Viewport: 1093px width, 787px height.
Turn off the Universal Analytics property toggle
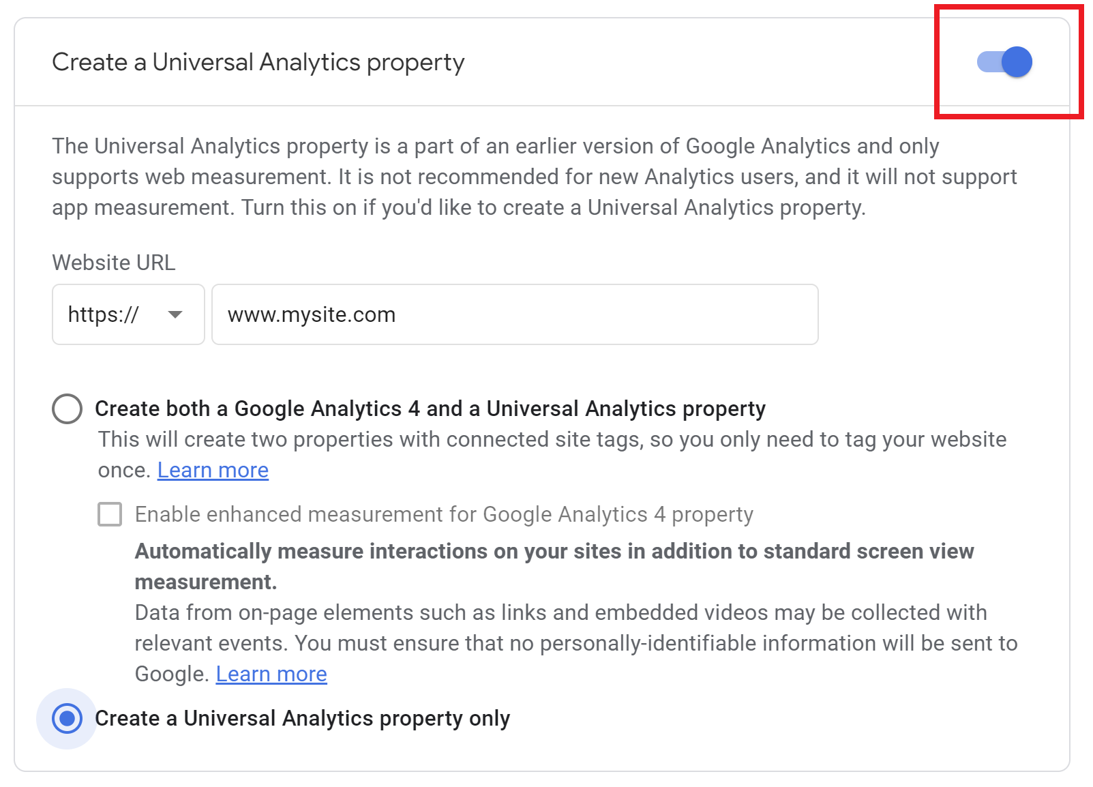coord(1004,62)
